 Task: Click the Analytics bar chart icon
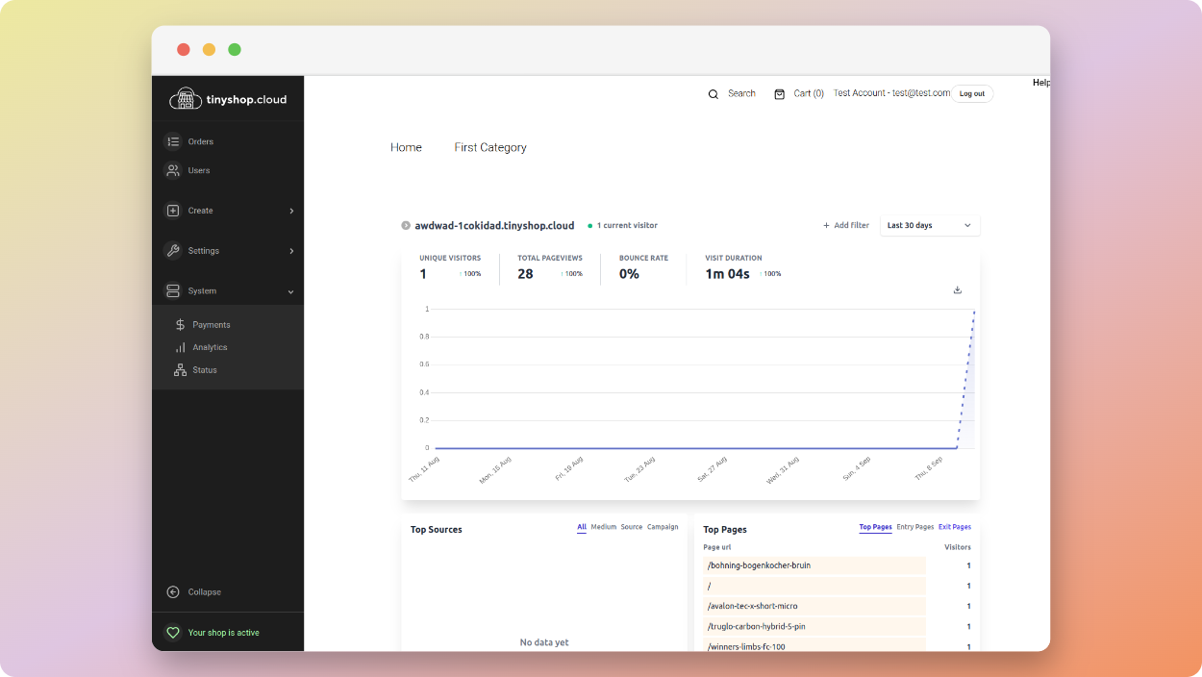[180, 347]
